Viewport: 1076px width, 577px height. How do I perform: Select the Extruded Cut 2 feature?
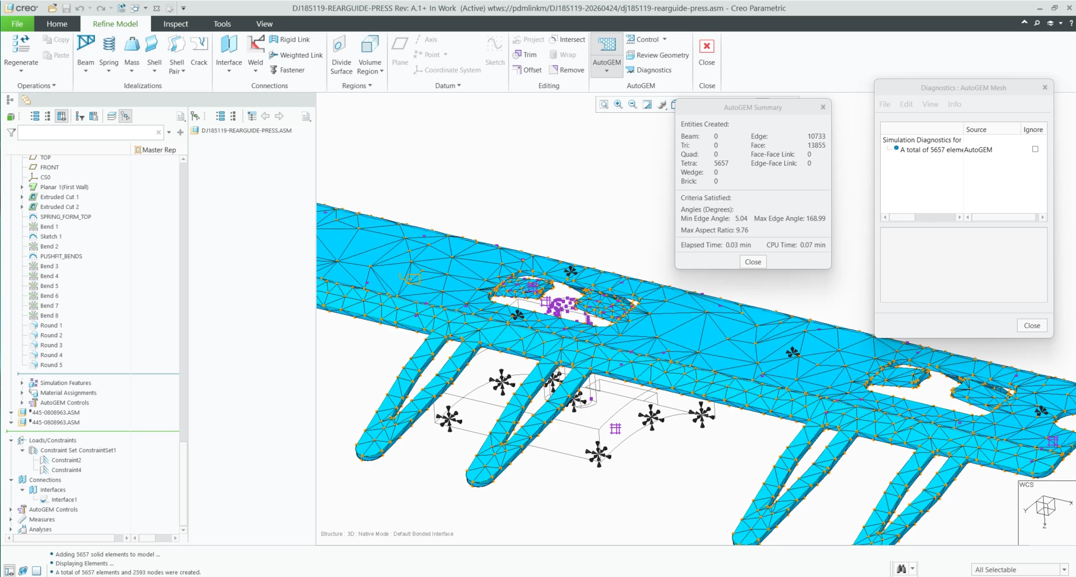59,207
